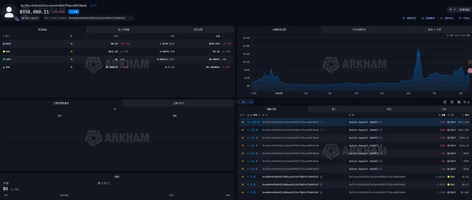Image resolution: width=472 pixels, height=200 pixels.
Task: Open the 可视化 visualizer
Action: (464, 18)
